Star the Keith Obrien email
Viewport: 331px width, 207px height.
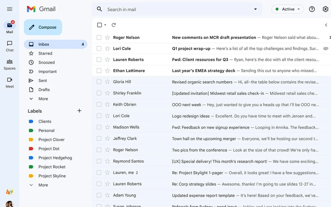(x=108, y=104)
